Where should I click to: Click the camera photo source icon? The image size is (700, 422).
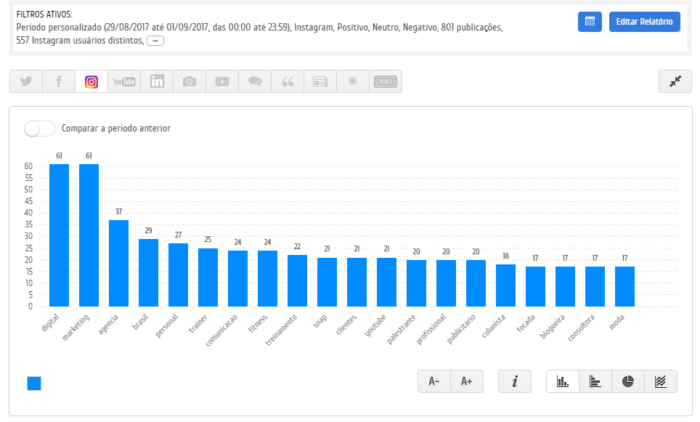(x=190, y=81)
